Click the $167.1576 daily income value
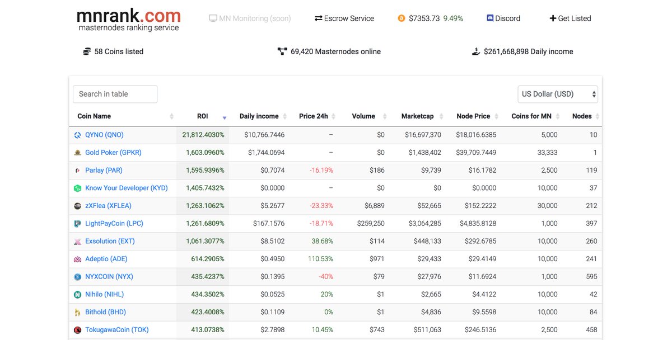 268,224
